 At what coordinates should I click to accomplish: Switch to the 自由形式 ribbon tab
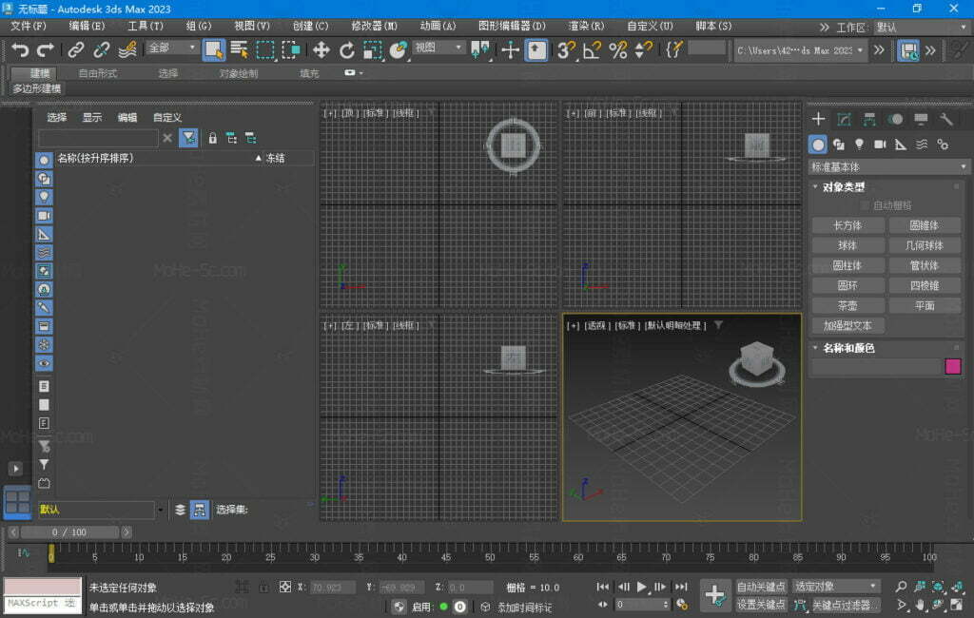click(98, 73)
